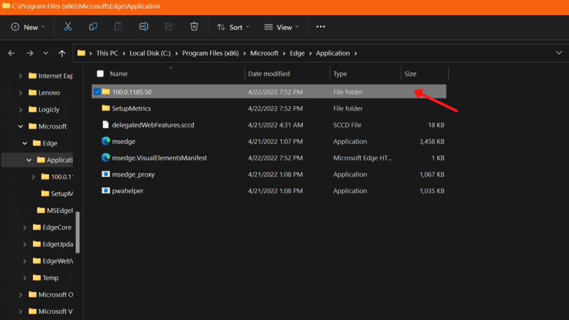Click the Paste clipboard icon

pos(118,27)
